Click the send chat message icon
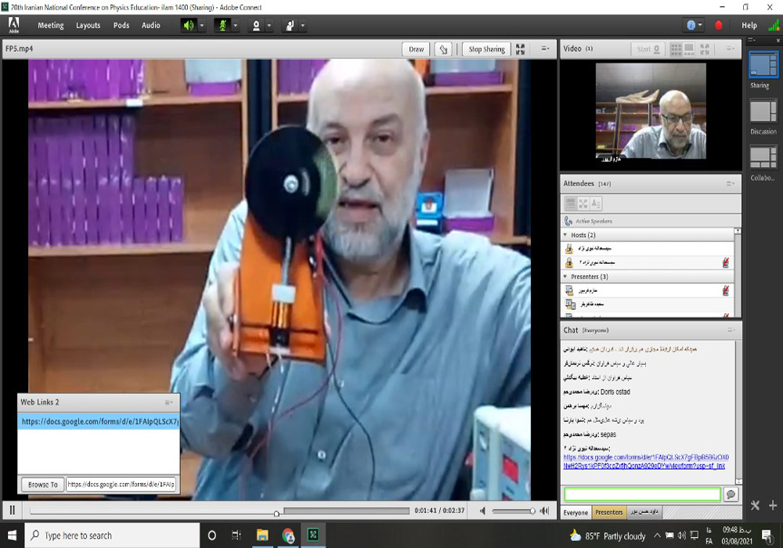This screenshot has width=783, height=548. (x=731, y=495)
